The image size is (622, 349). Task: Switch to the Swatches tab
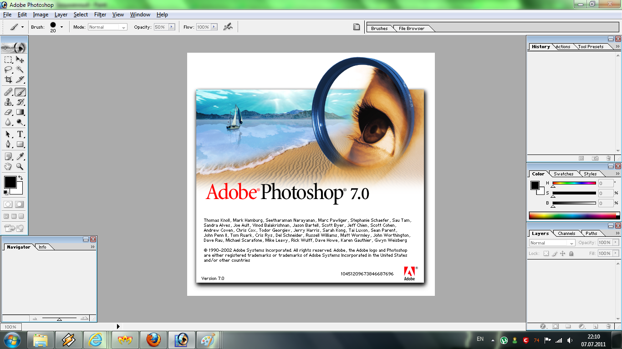pos(564,174)
